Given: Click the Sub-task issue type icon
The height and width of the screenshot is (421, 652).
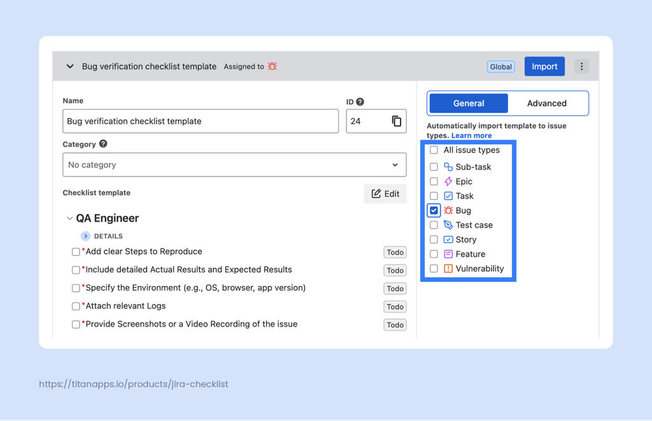Looking at the screenshot, I should coord(448,167).
